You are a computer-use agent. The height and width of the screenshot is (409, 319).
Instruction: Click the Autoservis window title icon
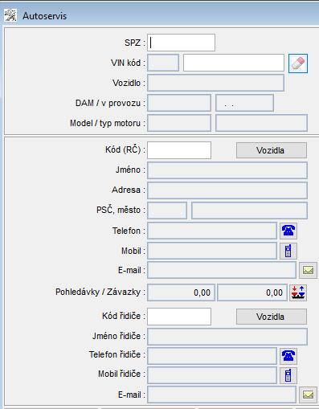point(10,15)
